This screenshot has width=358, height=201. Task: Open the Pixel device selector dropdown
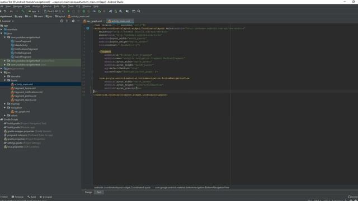pos(54,11)
